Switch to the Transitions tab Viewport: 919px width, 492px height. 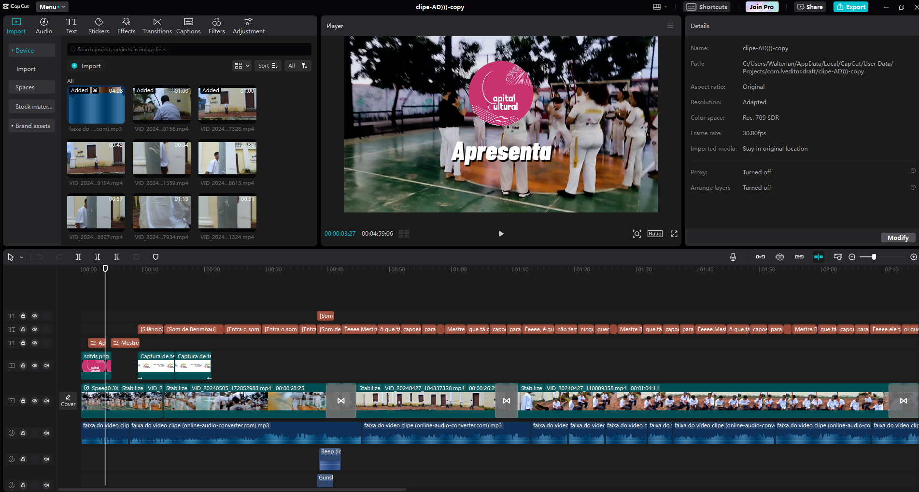[x=157, y=26]
